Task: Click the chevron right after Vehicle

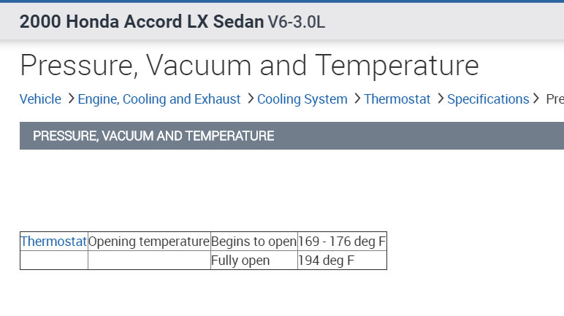Action: [71, 99]
